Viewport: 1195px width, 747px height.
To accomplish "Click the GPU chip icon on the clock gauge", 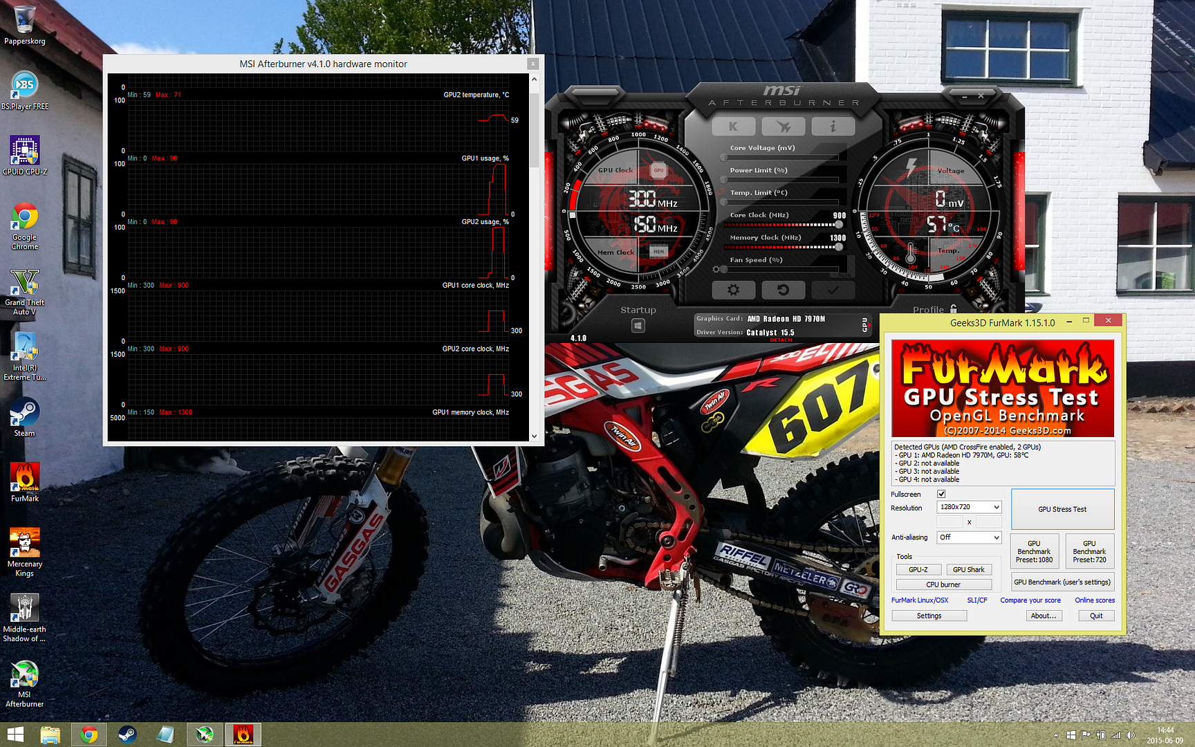I will 658,170.
